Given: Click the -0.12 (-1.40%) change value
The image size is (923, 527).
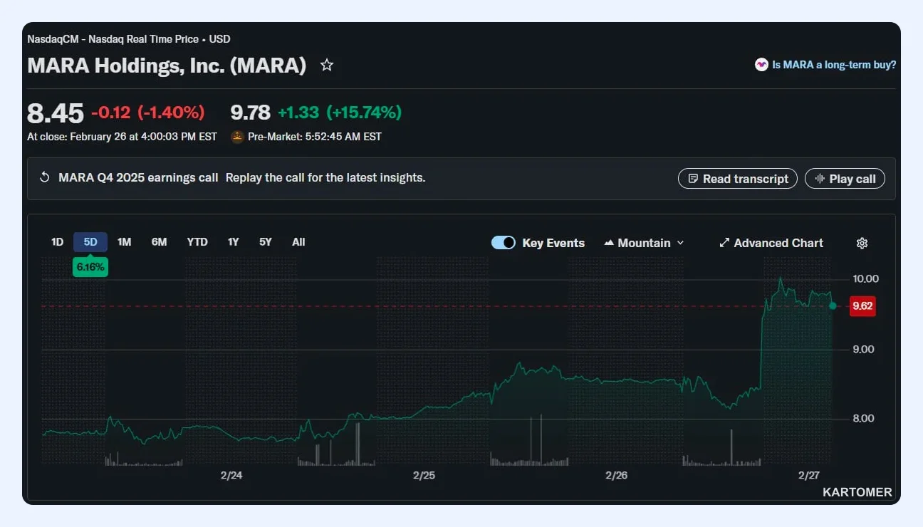Looking at the screenshot, I should click(x=148, y=113).
